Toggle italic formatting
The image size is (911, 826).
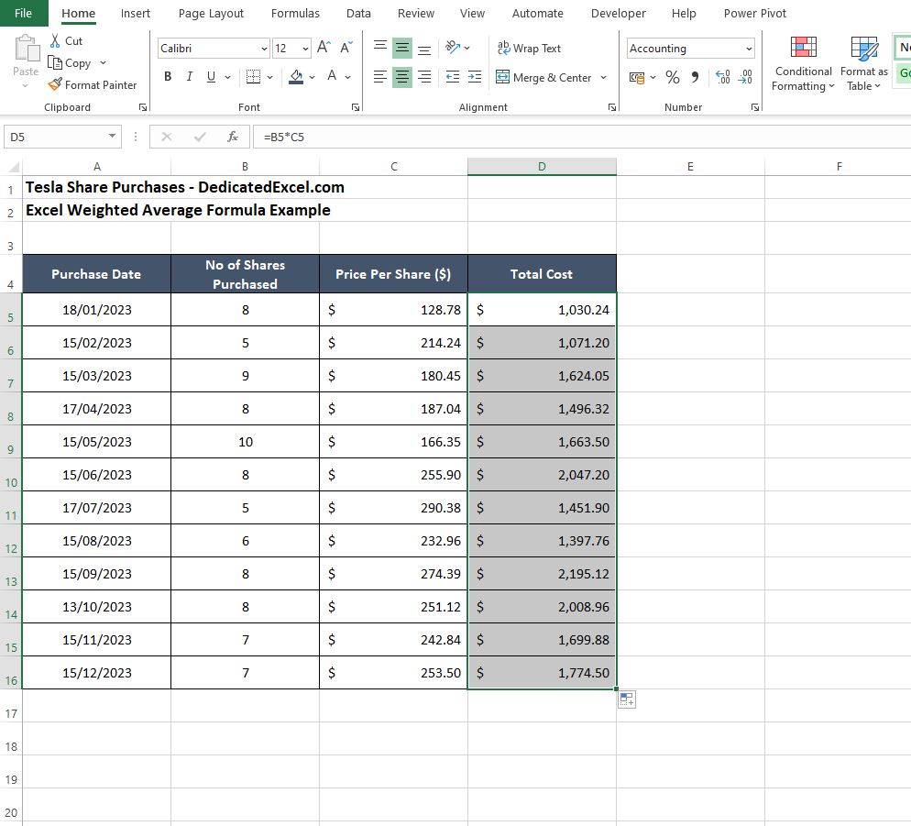(x=189, y=77)
